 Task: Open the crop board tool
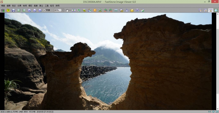(x=84, y=10)
